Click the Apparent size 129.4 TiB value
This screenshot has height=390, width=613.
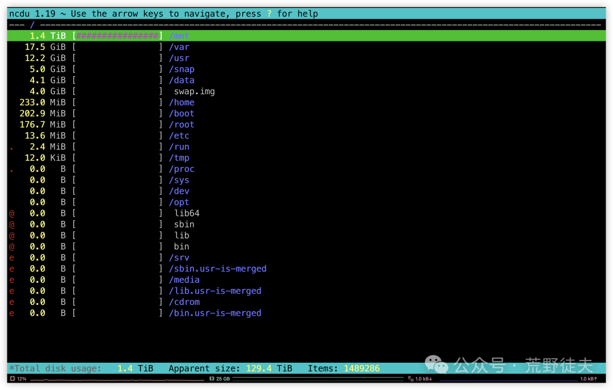pos(269,368)
